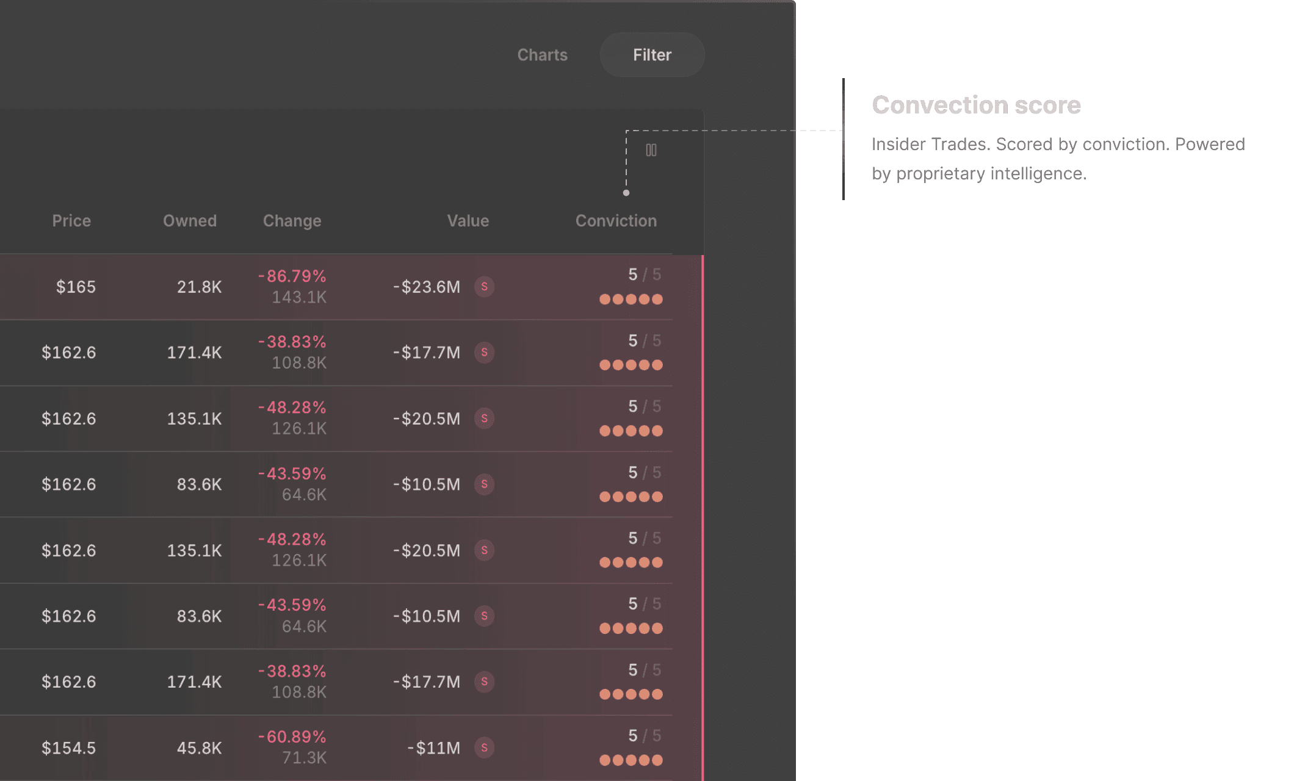Viewport: 1294px width, 781px height.
Task: Click the columns layout icon above the table
Action: pos(651,150)
